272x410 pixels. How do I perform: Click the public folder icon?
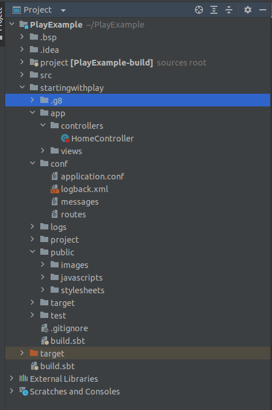tap(44, 252)
